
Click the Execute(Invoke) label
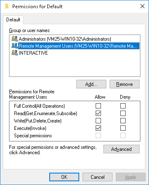[x=30, y=128]
